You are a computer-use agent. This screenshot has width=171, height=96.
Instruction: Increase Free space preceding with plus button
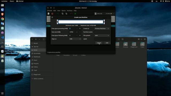point(80,29)
